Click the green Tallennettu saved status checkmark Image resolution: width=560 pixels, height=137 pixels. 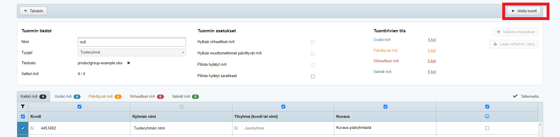pos(515,96)
